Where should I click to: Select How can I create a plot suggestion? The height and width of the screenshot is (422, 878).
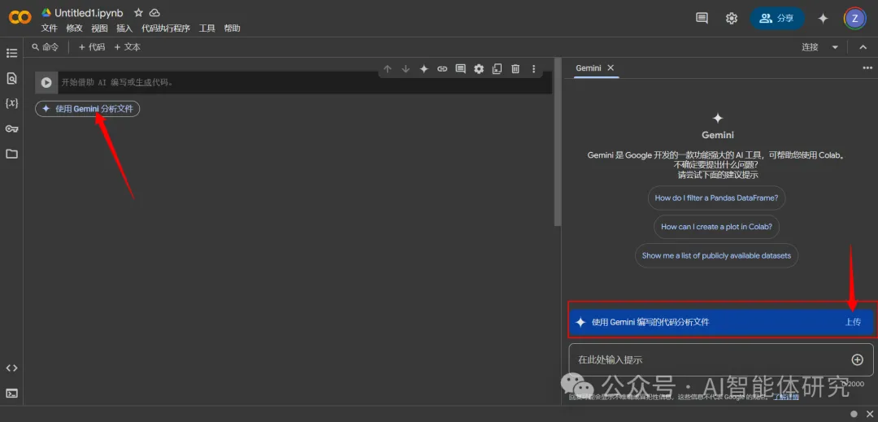coord(716,227)
